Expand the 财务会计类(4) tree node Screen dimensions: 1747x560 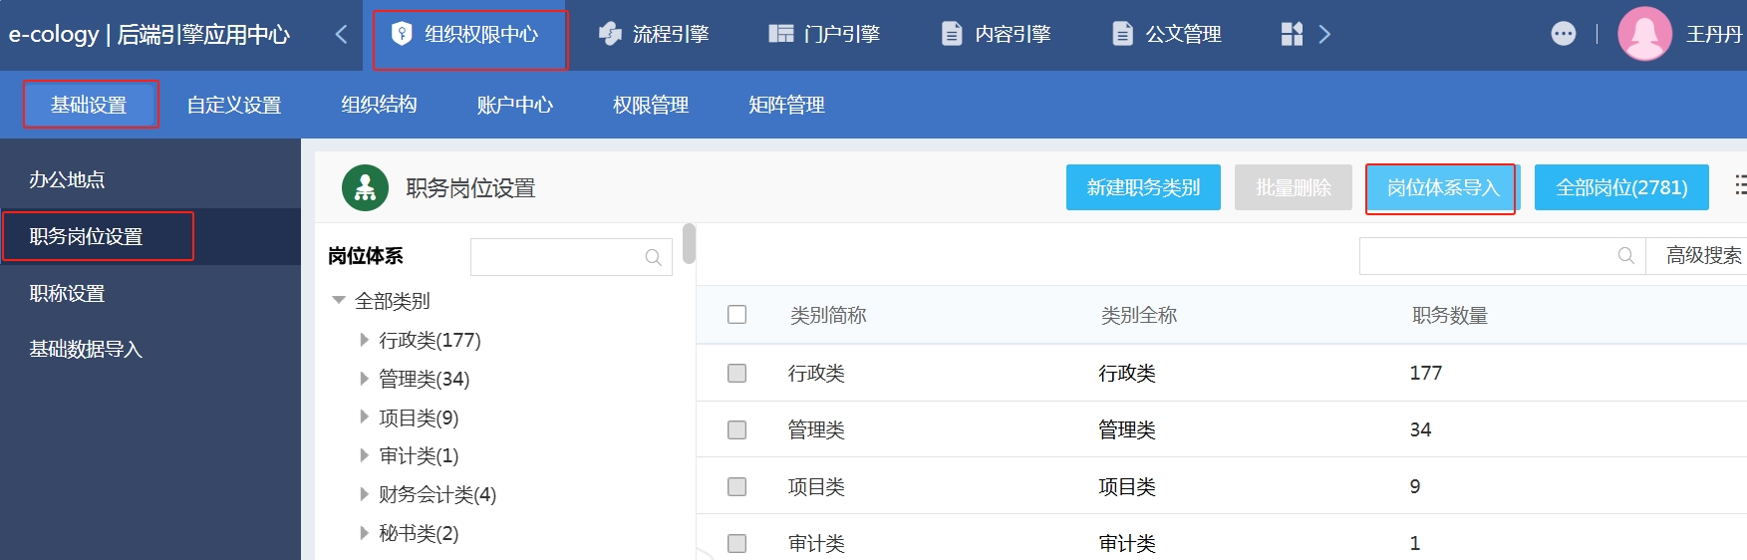pyautogui.click(x=364, y=494)
